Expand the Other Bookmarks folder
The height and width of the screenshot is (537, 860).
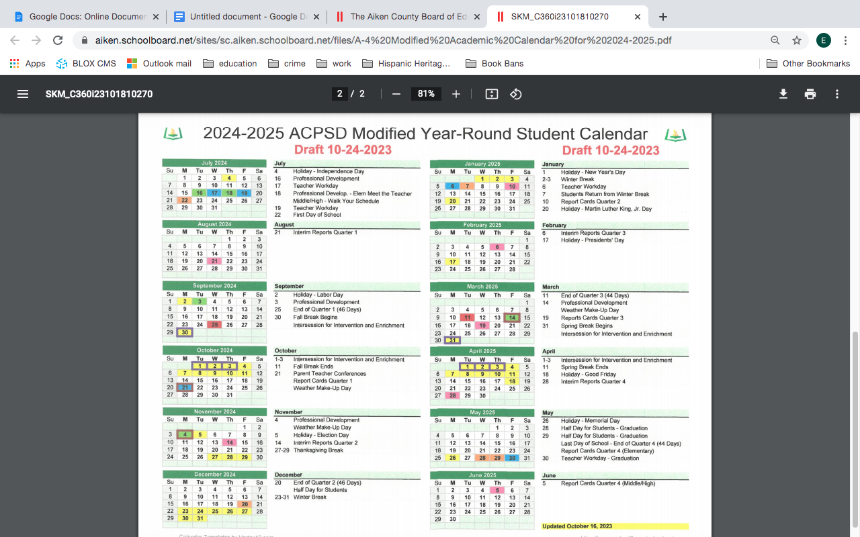(808, 63)
